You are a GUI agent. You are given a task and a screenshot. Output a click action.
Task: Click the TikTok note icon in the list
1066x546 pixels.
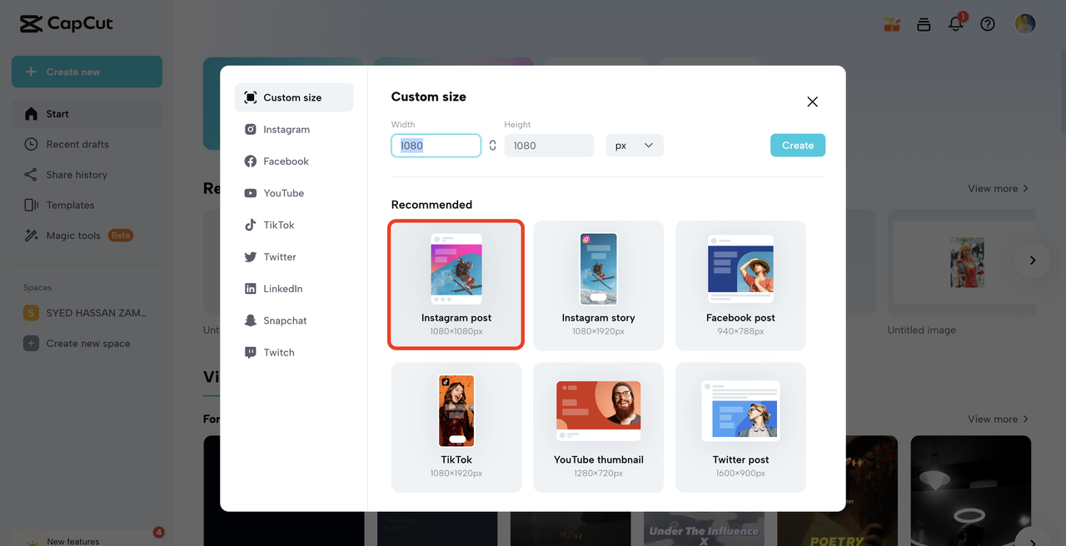tap(250, 225)
